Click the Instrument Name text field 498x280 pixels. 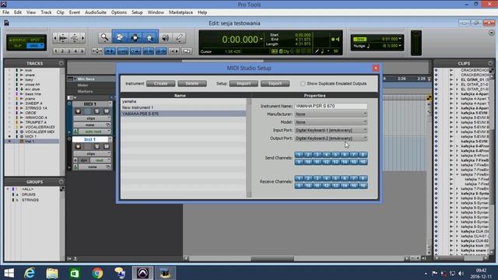331,106
